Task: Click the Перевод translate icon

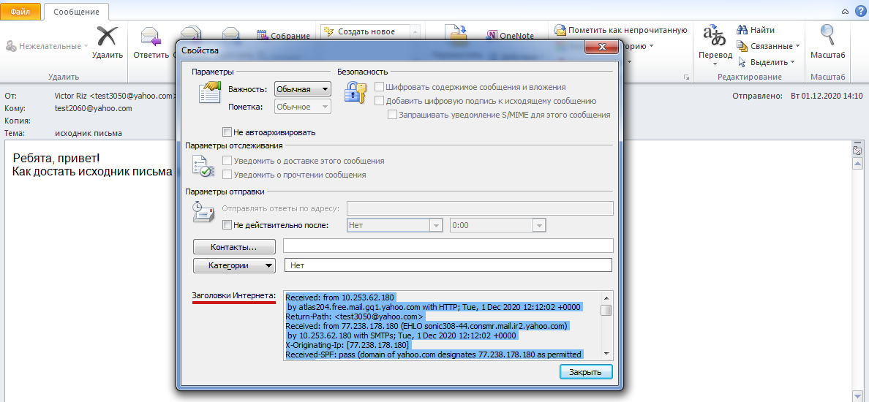Action: coord(714,37)
